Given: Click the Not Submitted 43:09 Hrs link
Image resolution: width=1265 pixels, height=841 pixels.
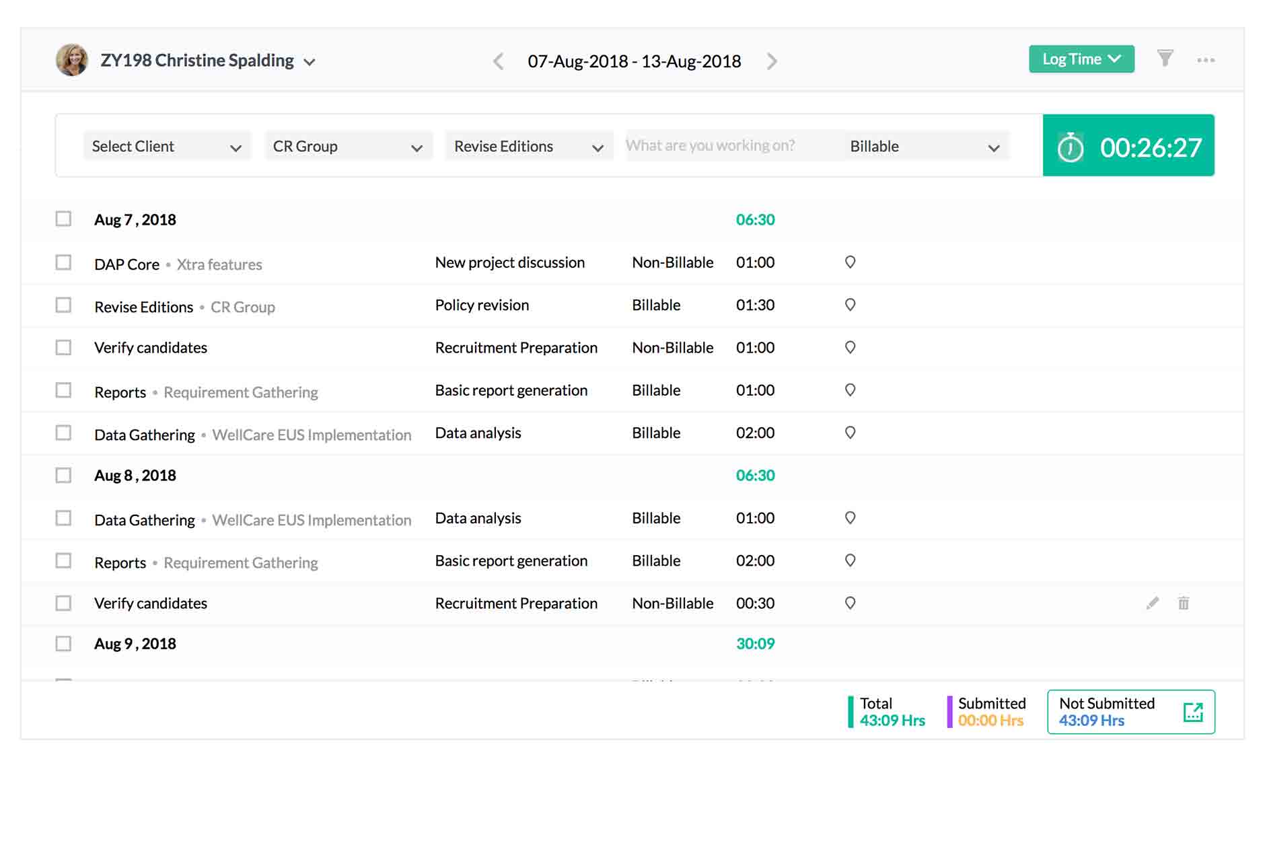Looking at the screenshot, I should point(1091,720).
